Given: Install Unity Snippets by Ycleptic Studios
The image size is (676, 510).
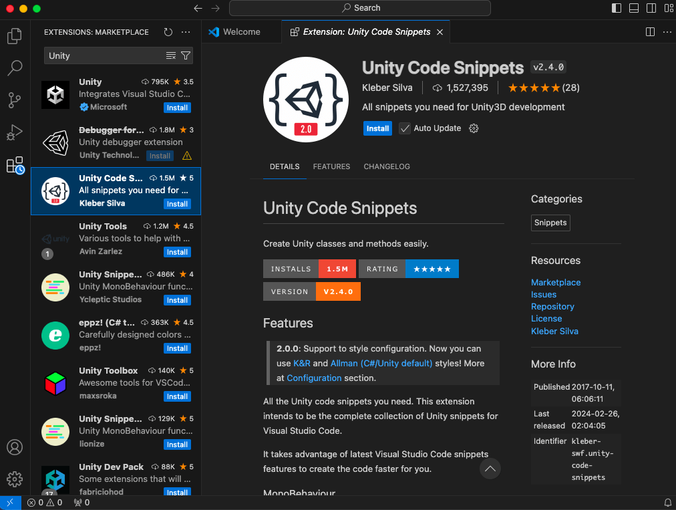Looking at the screenshot, I should point(177,300).
